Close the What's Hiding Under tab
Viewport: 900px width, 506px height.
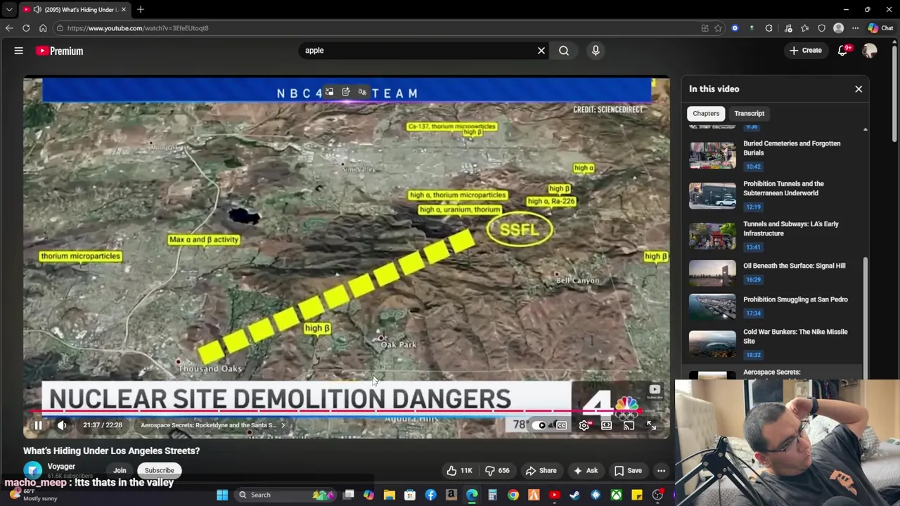(124, 10)
